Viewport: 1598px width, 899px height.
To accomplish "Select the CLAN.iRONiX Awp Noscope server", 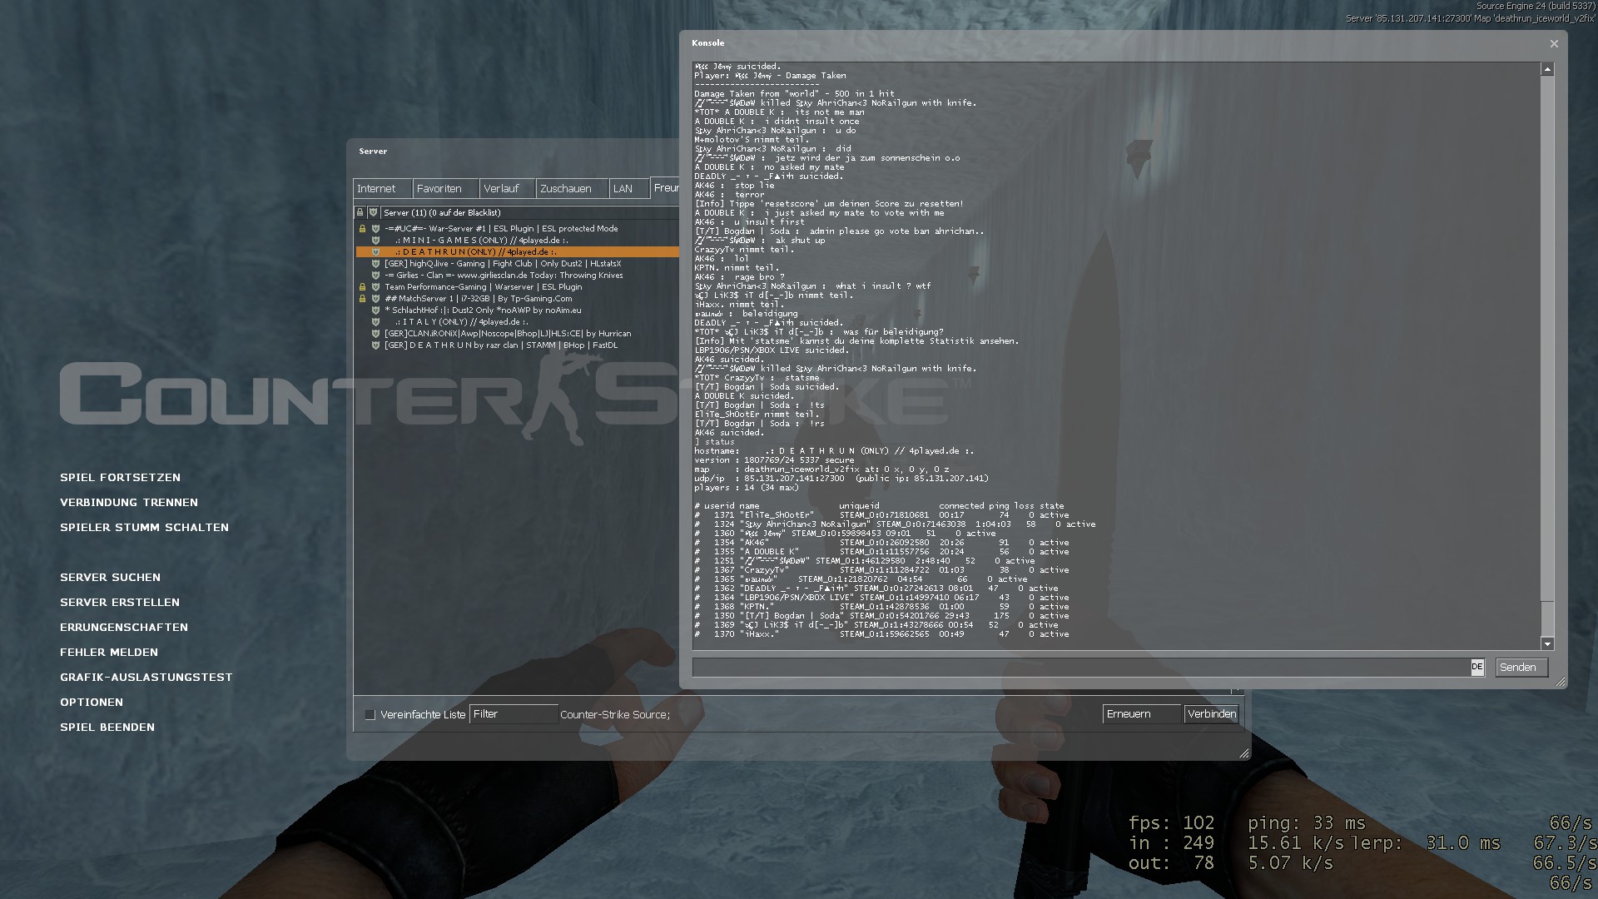I will pyautogui.click(x=517, y=334).
